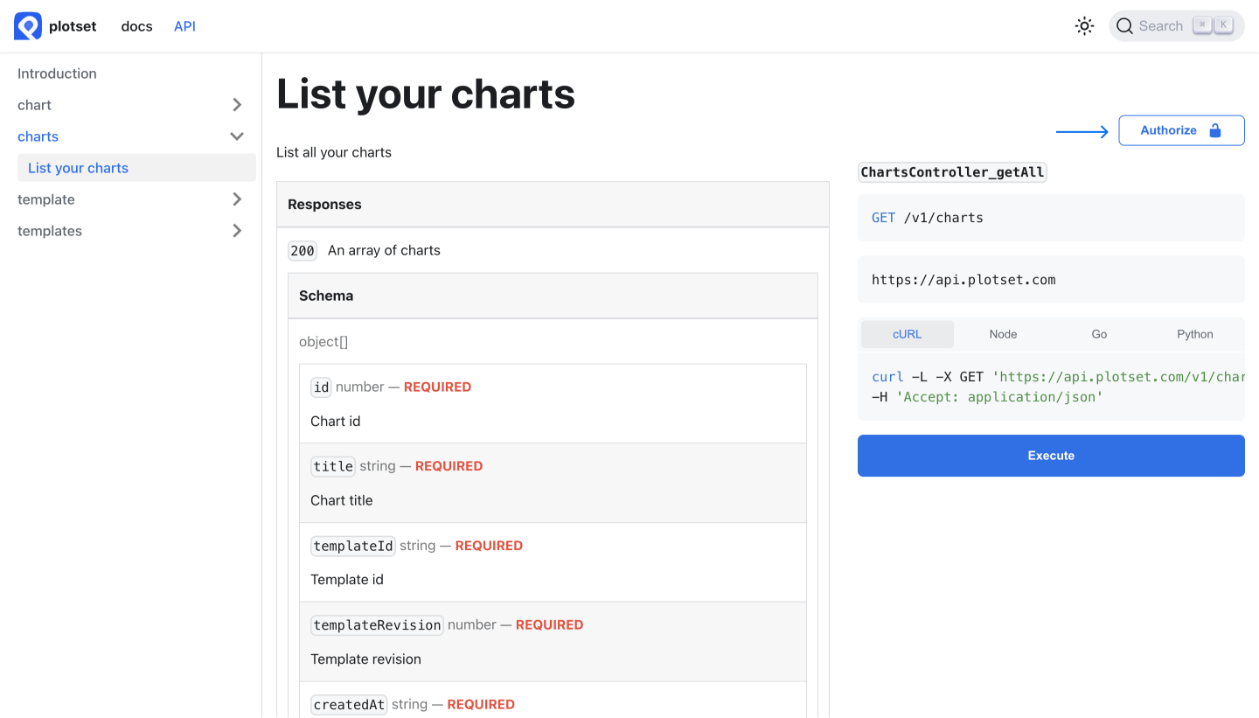Open List your charts in the sidebar
Viewport: 1259px width, 718px height.
click(77, 167)
